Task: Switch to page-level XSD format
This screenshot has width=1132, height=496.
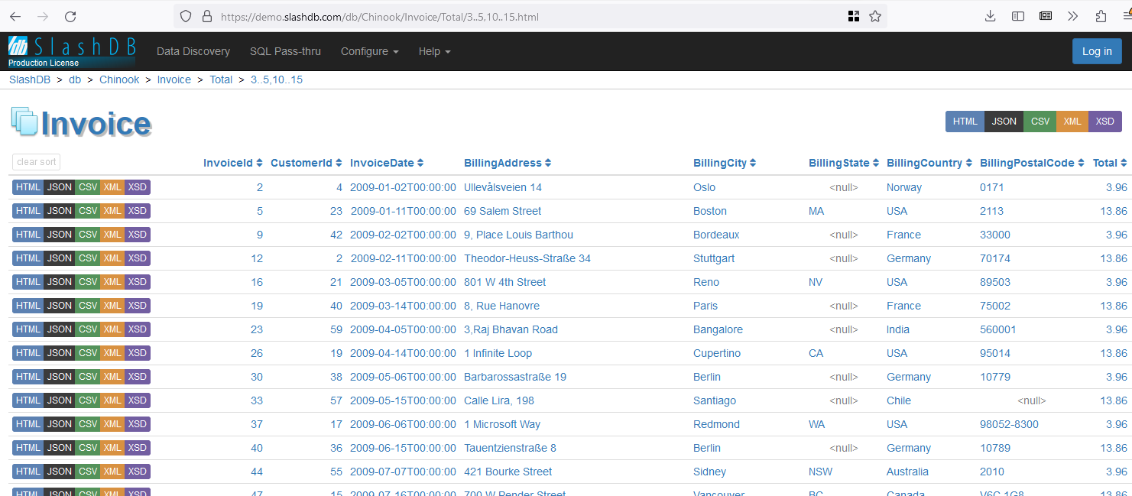Action: point(1105,122)
